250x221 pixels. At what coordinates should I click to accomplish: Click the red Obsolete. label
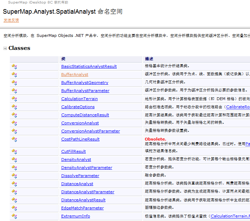pyautogui.click(x=155, y=139)
